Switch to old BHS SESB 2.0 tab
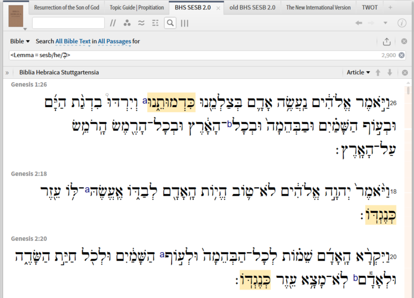This screenshot has width=414, height=298. pyautogui.click(x=252, y=7)
